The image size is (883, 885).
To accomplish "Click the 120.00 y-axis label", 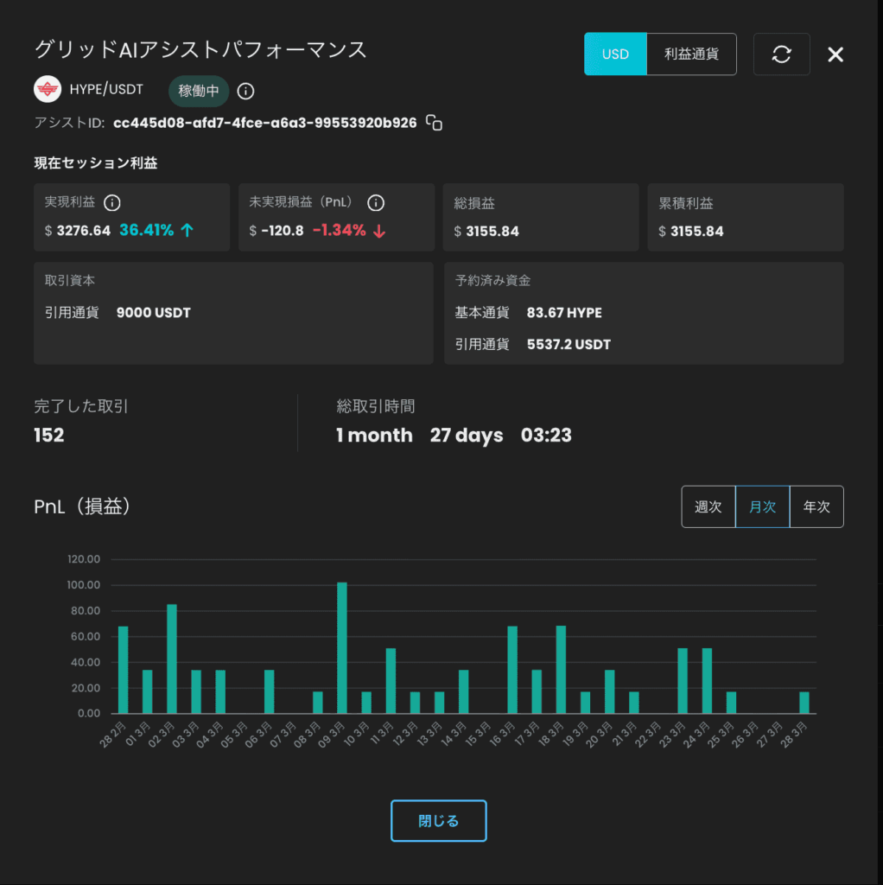I will [x=84, y=559].
